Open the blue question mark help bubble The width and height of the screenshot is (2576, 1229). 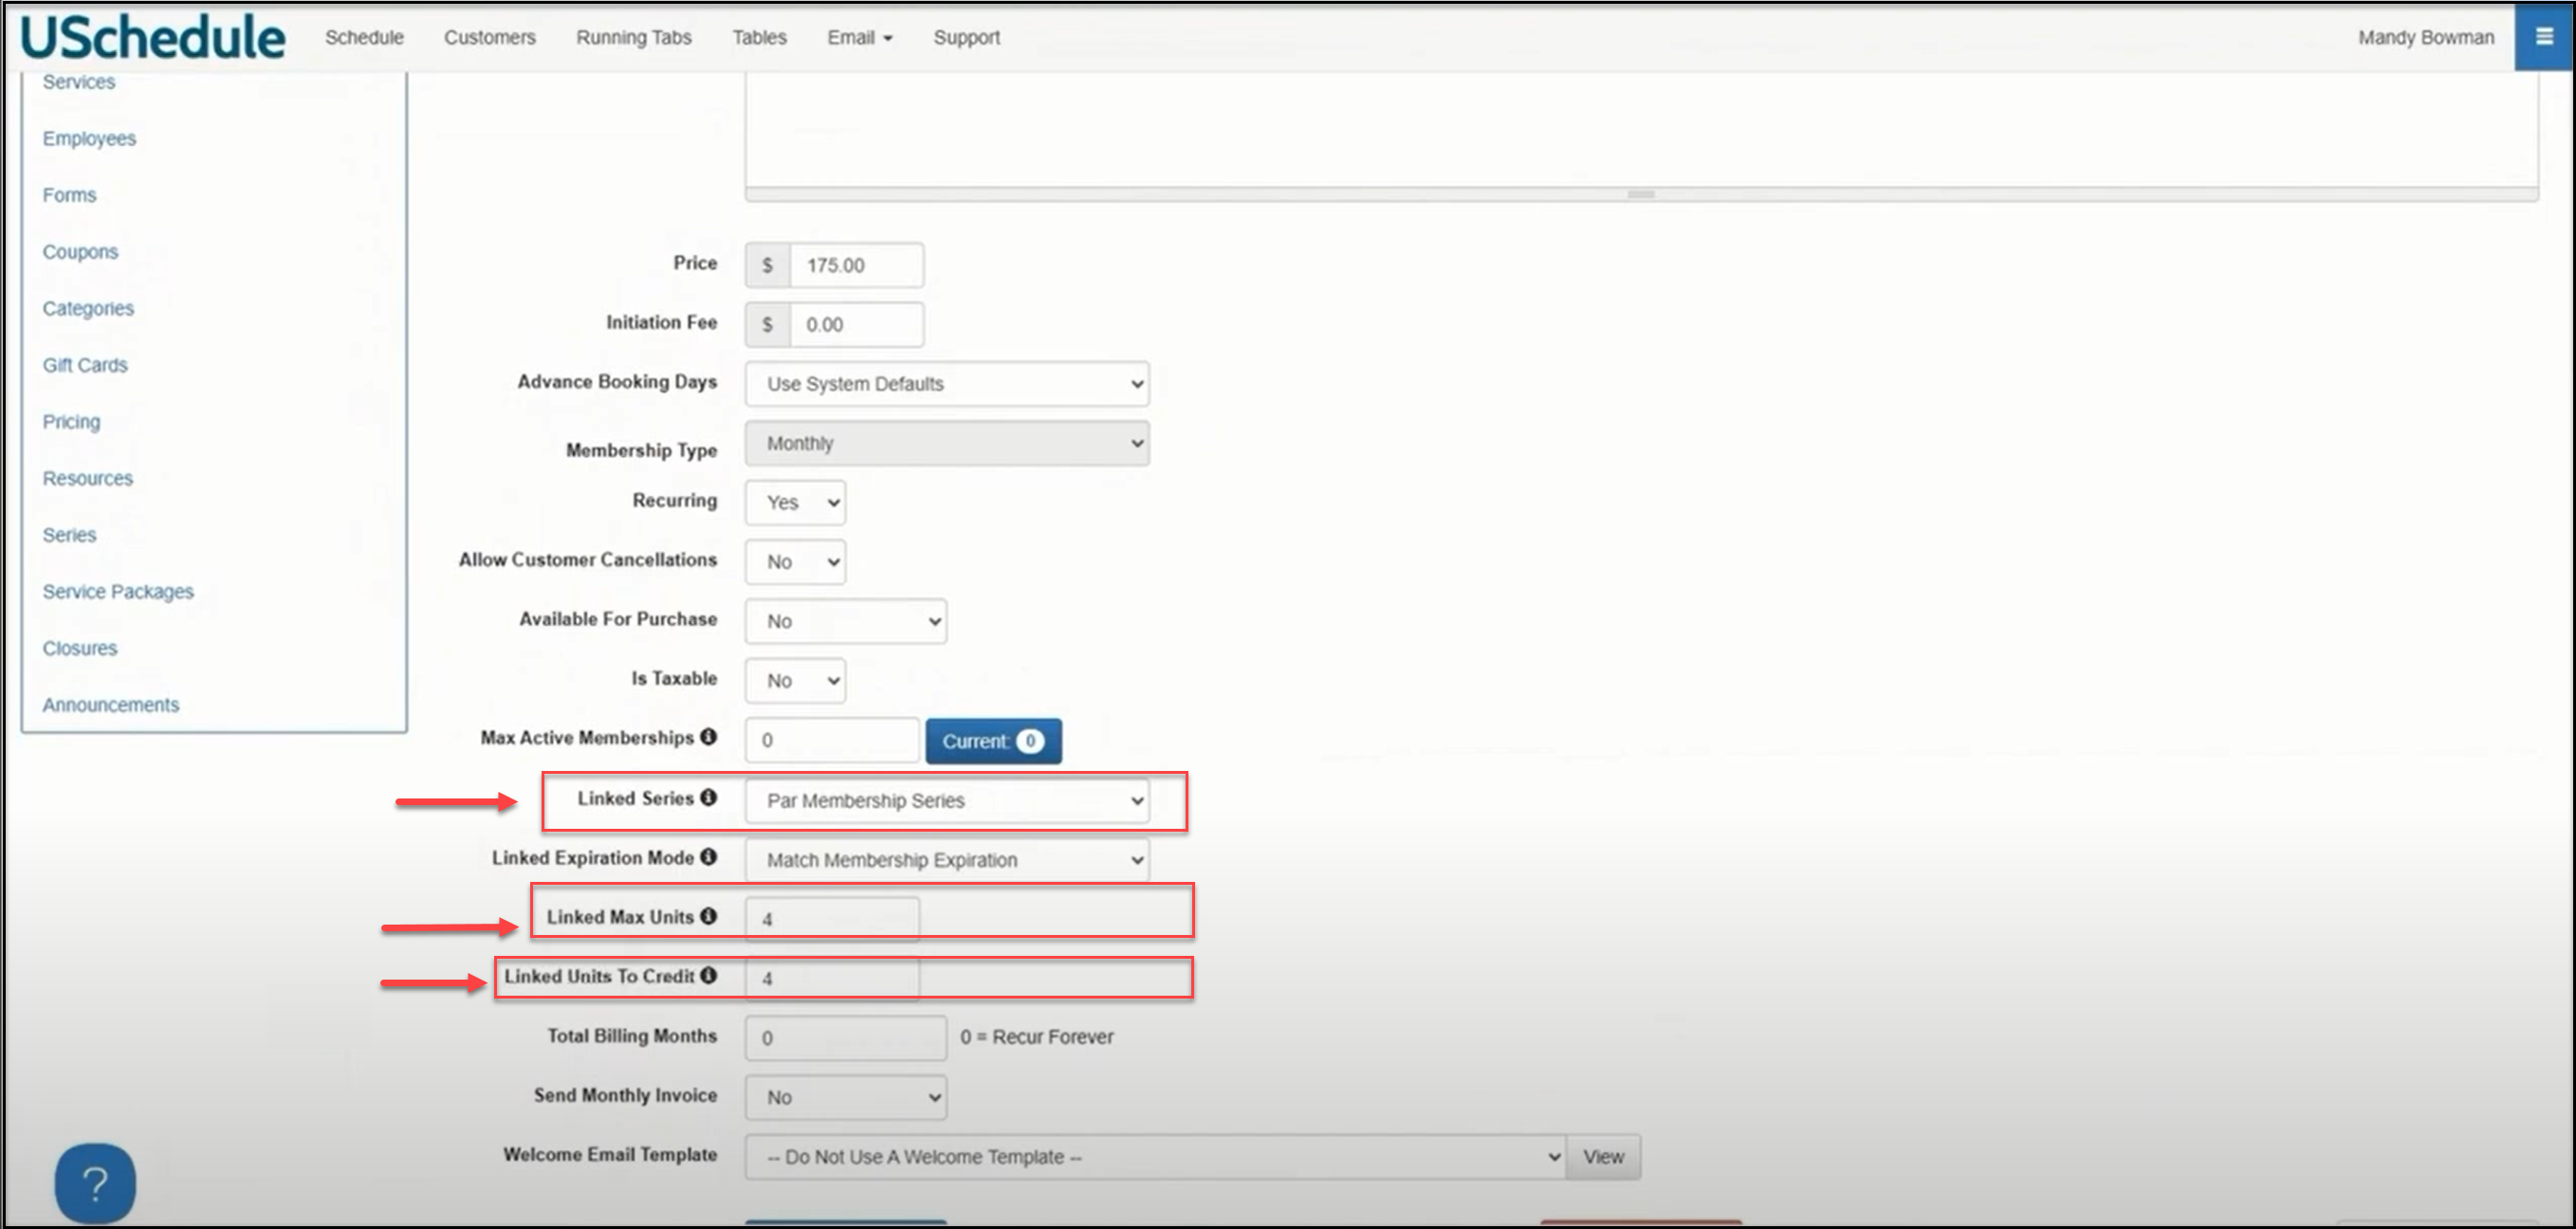[95, 1184]
